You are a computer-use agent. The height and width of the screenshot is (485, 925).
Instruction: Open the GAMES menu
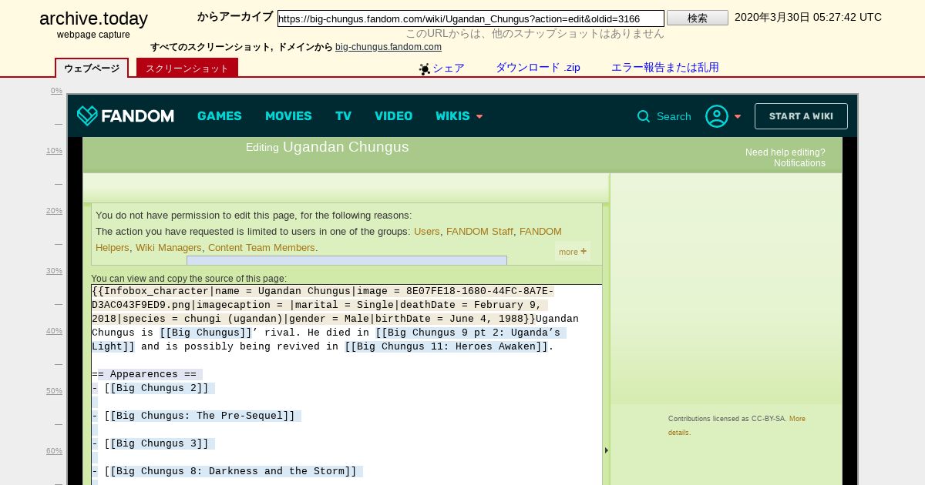(x=220, y=116)
